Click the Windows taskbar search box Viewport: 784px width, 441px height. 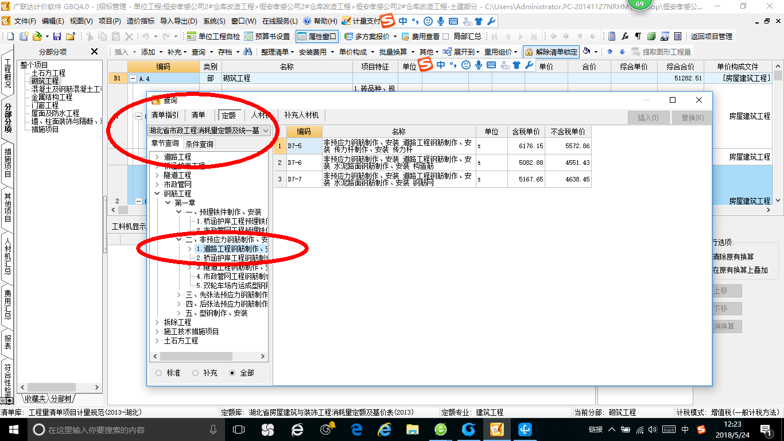point(127,430)
